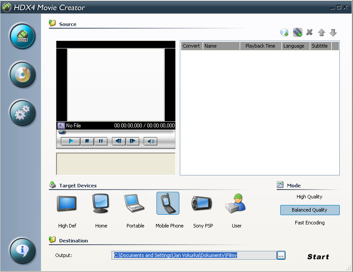Screen dimensions: 353x272
Task: Add video file with film strip icon
Action: click(297, 33)
